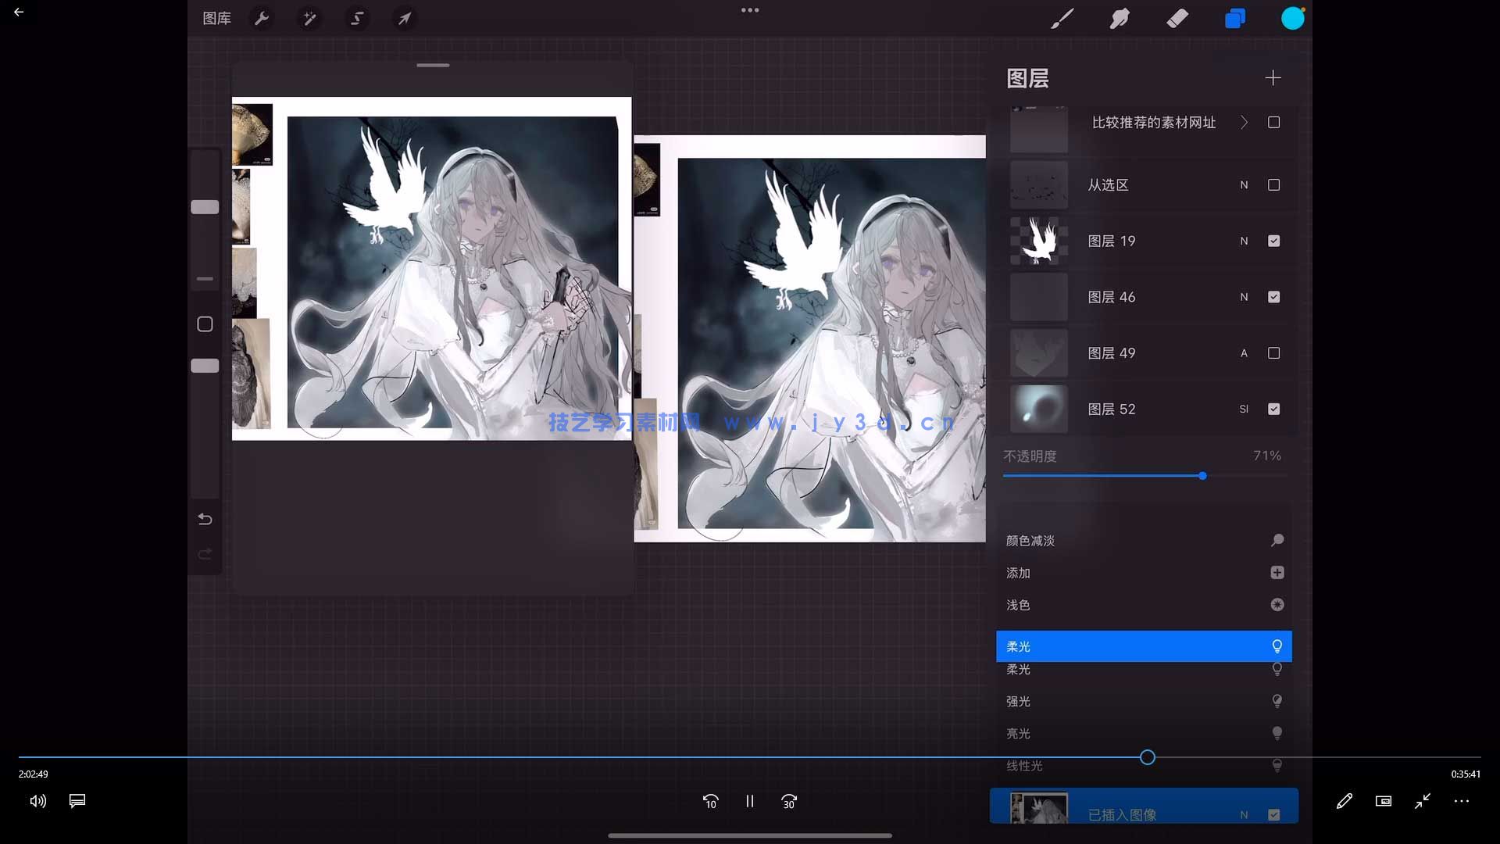Go back to 图库 gallery
This screenshot has height=844, width=1500.
click(x=216, y=18)
